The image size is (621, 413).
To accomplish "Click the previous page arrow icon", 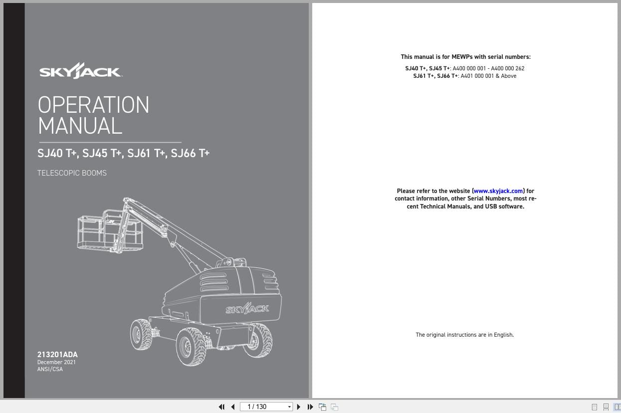I will click(232, 407).
